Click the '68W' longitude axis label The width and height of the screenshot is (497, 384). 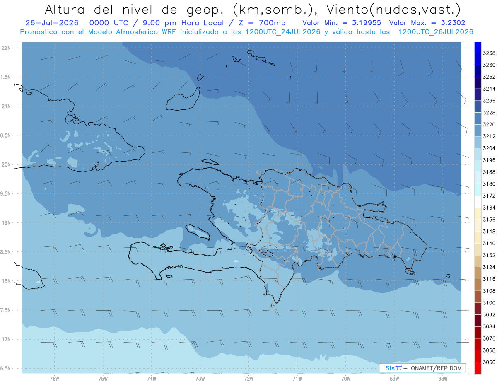443,378
